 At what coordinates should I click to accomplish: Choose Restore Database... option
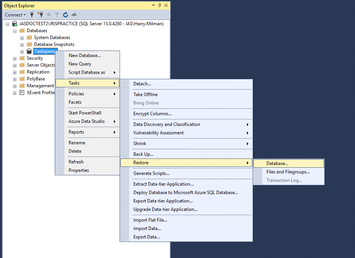pyautogui.click(x=289, y=163)
